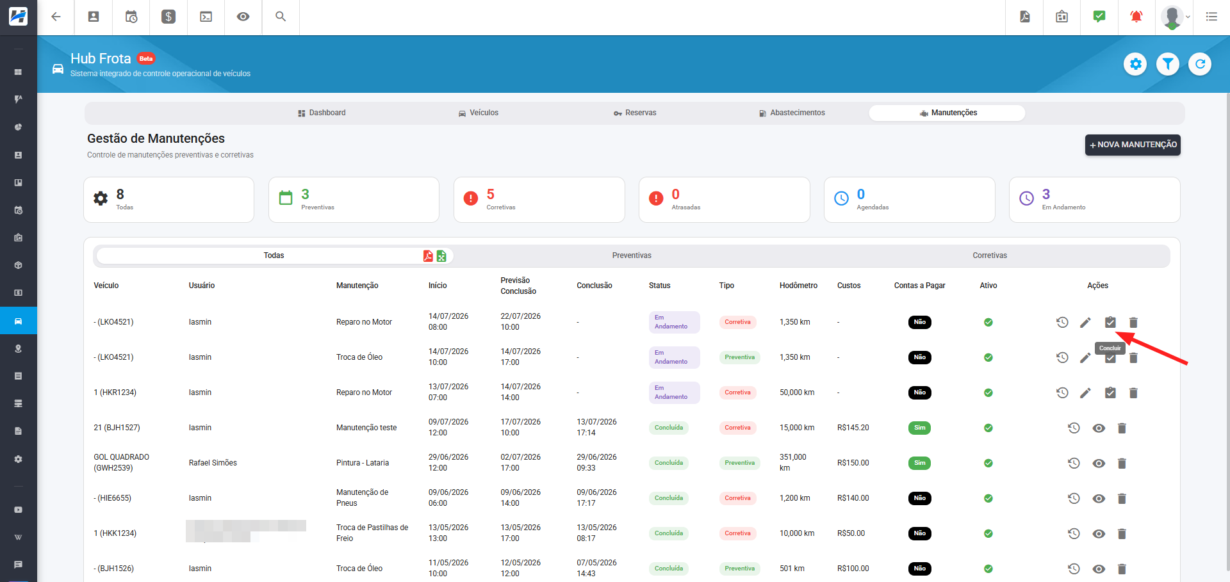Open history of Pintura - Lataria maintenance
The width and height of the screenshot is (1230, 582).
coord(1074,463)
